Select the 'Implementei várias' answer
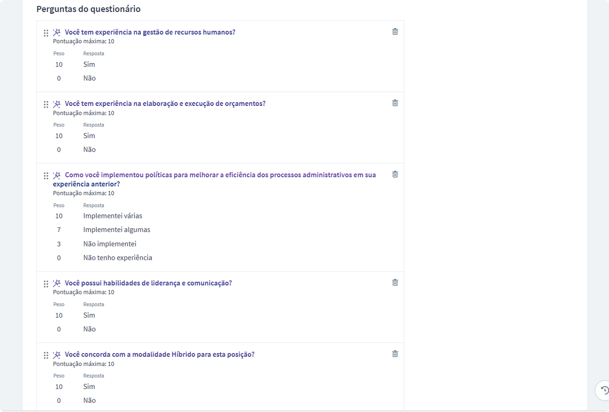 click(113, 216)
